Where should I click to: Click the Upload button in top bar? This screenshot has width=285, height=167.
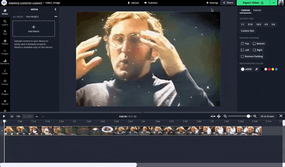coord(133,3)
